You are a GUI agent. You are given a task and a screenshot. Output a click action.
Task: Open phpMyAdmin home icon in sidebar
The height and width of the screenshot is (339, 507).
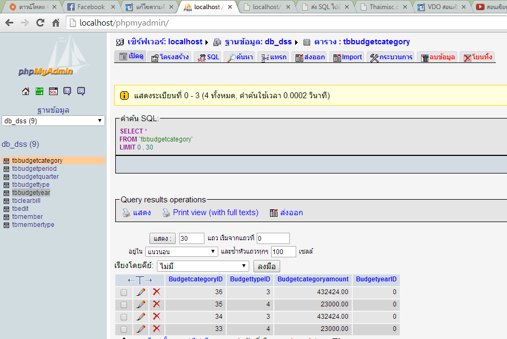tap(26, 91)
